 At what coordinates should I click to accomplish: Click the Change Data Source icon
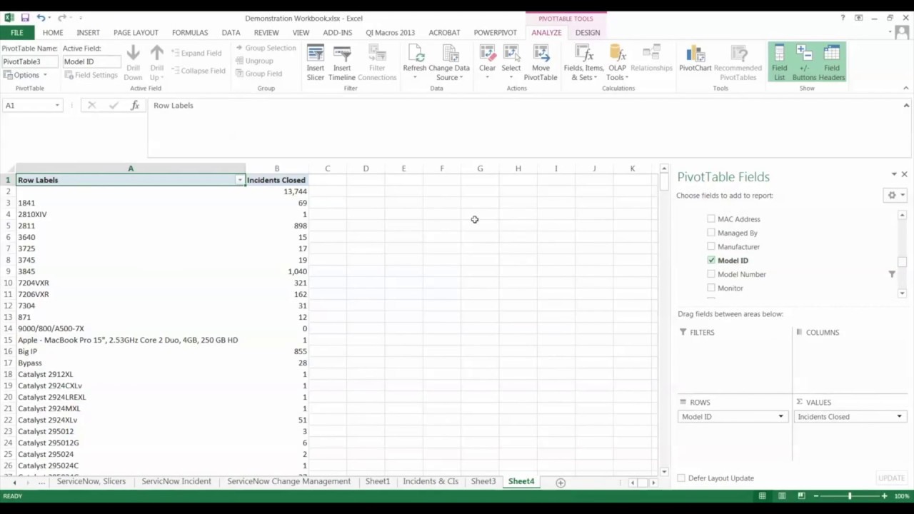(449, 56)
